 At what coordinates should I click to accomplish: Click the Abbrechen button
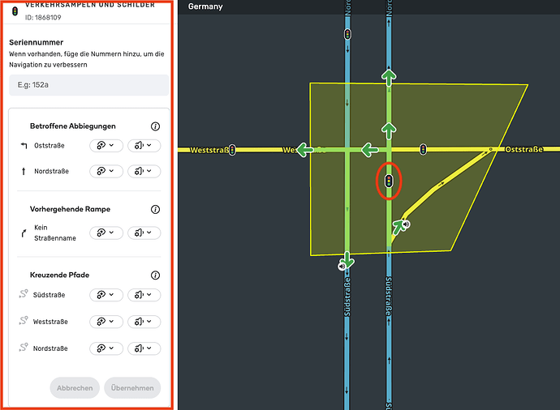pyautogui.click(x=75, y=388)
